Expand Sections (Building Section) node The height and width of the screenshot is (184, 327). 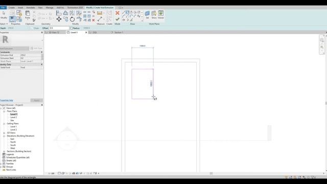[x=4, y=151]
